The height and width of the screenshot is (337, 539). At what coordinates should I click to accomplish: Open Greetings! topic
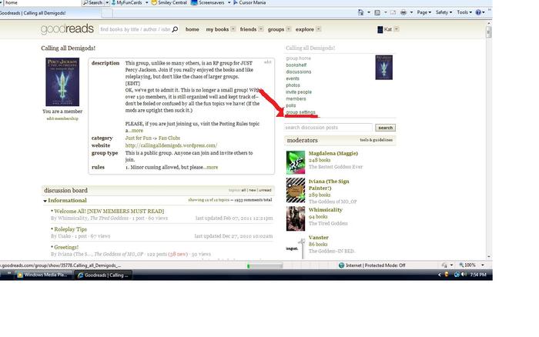coord(66,247)
